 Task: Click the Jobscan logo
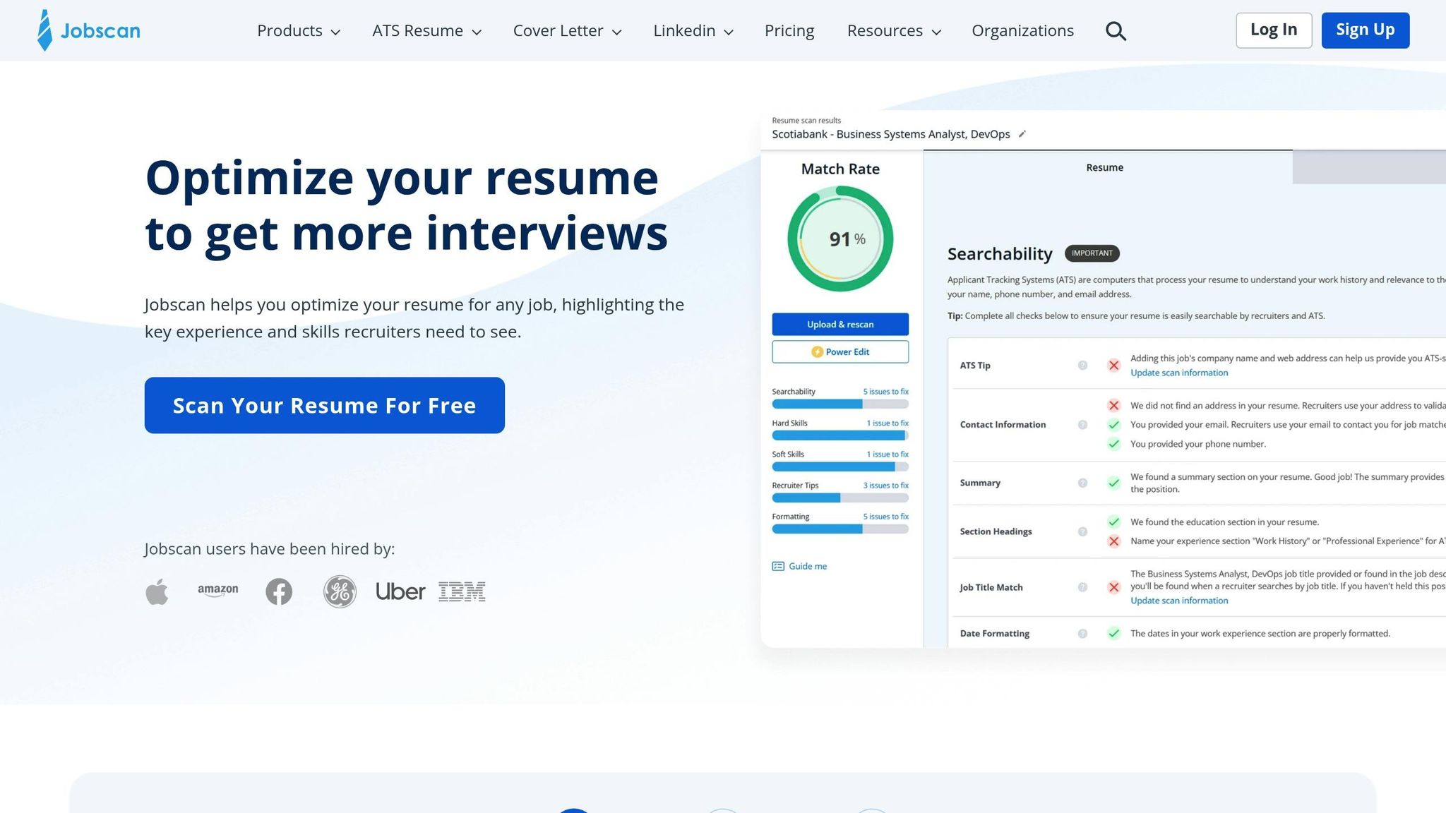click(x=87, y=30)
